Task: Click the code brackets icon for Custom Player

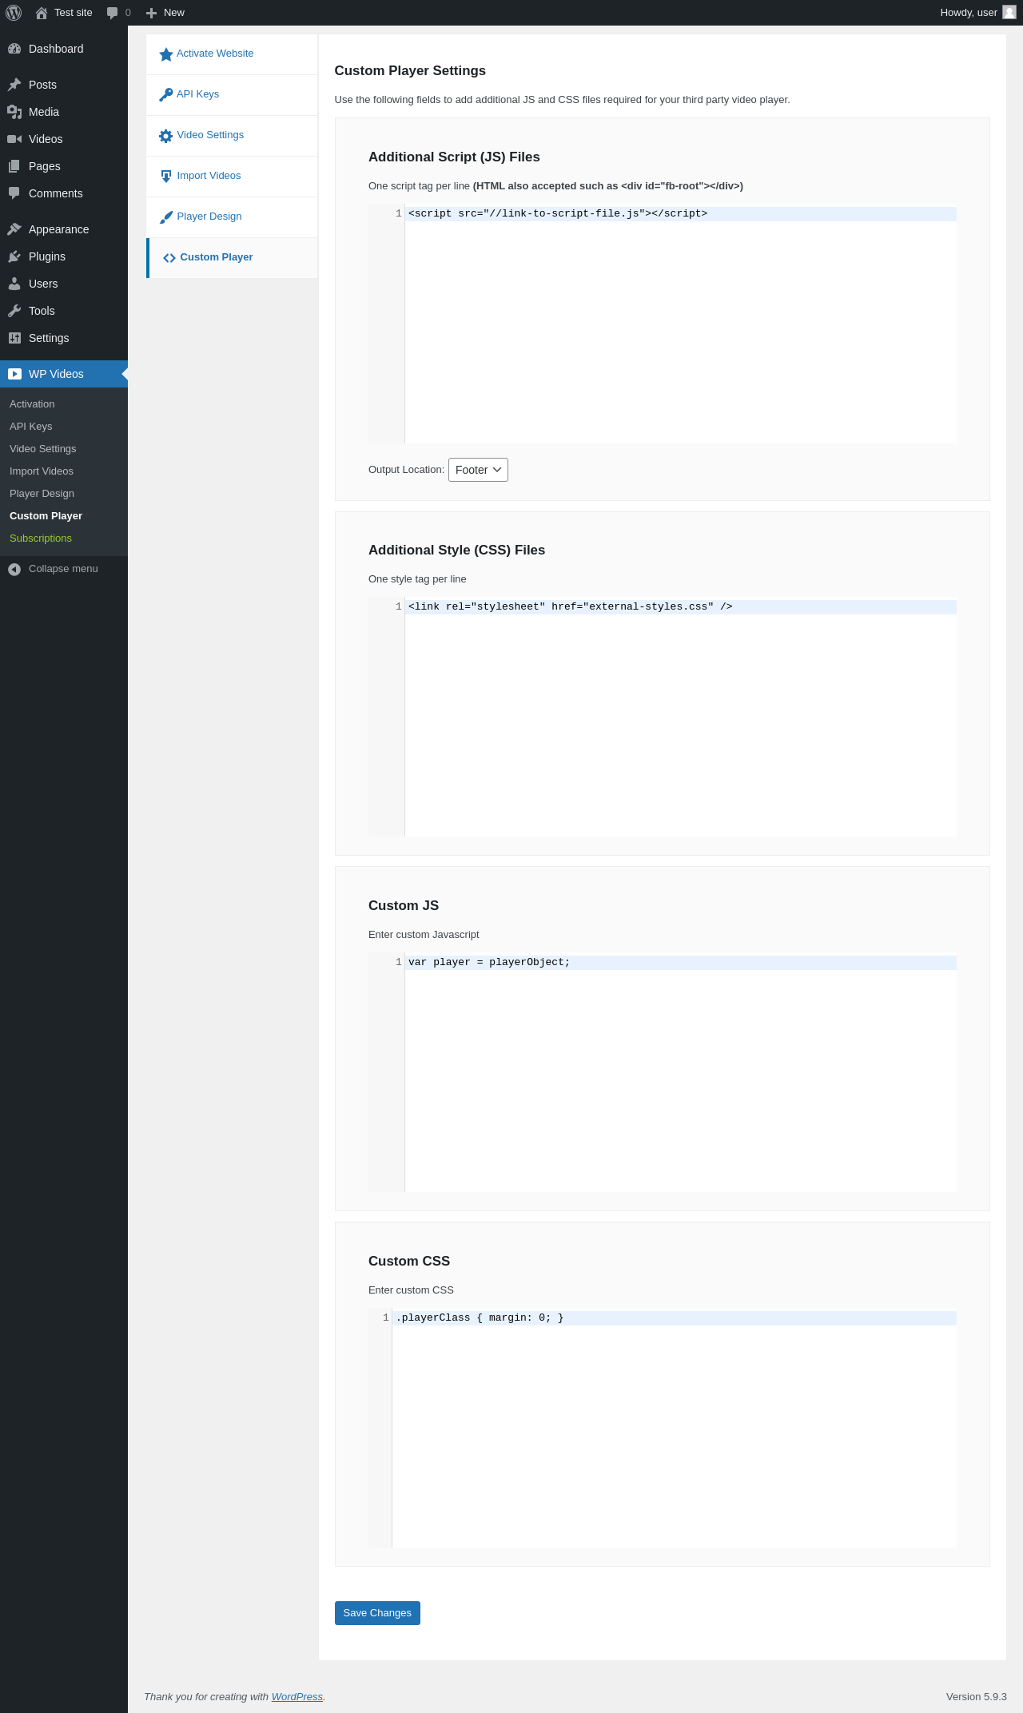Action: click(169, 258)
